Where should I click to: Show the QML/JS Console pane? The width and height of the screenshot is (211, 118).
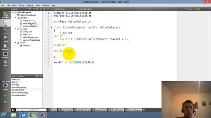click(x=116, y=110)
